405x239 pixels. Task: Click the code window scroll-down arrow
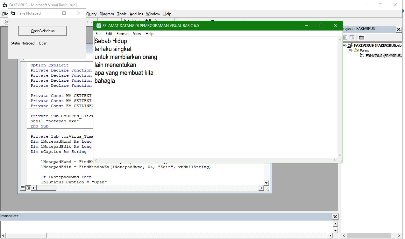click(266, 183)
